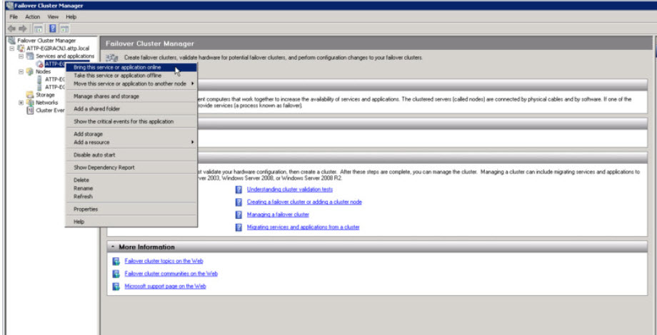Select the ATTP-EGIRACNJ.attp.local tree label
657x335 pixels.
click(58, 48)
